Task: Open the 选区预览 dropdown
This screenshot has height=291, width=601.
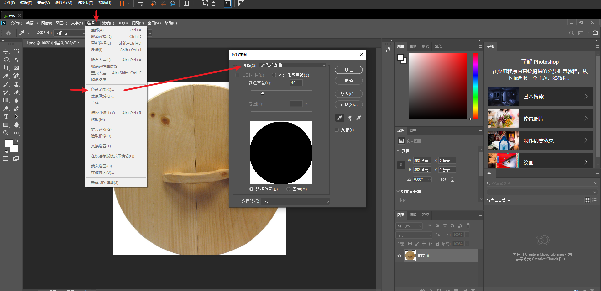Action: click(x=295, y=201)
